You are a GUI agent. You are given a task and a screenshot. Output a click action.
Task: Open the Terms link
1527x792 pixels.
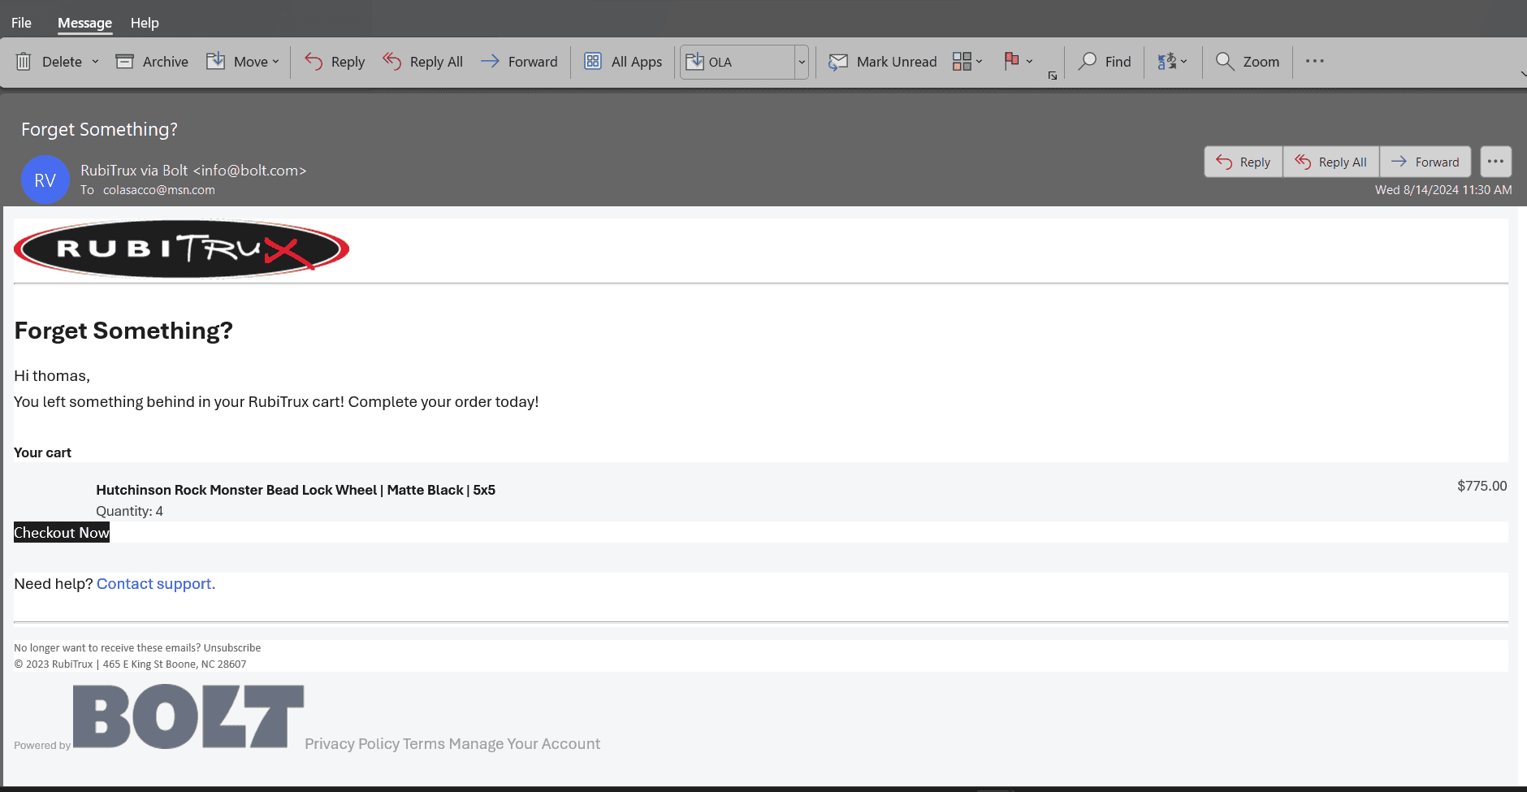pyautogui.click(x=424, y=744)
